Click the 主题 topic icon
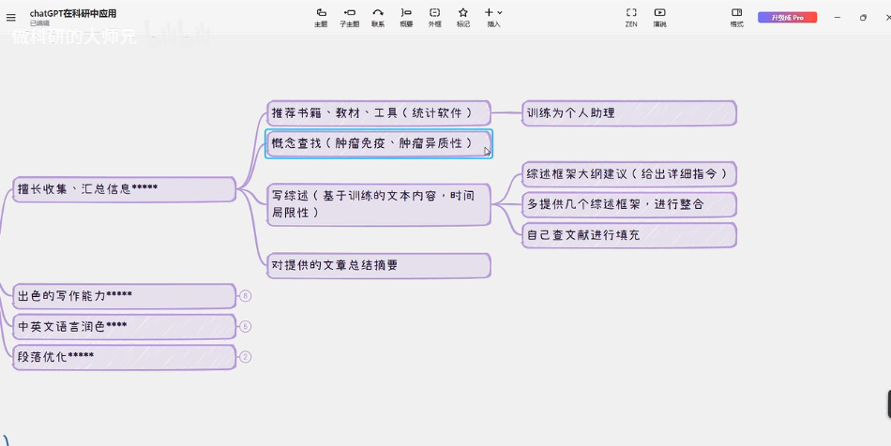This screenshot has width=891, height=446. (x=321, y=17)
